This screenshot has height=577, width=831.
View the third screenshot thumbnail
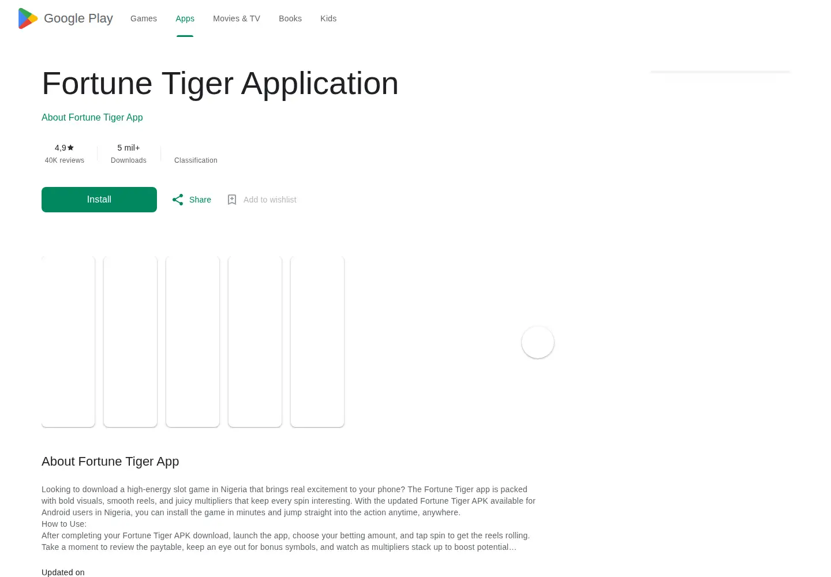[x=193, y=342]
